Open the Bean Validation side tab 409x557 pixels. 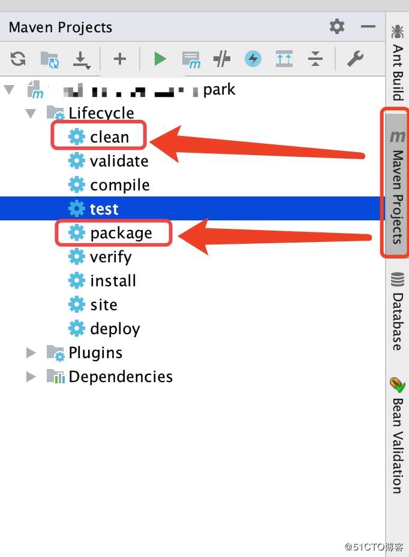click(x=398, y=435)
